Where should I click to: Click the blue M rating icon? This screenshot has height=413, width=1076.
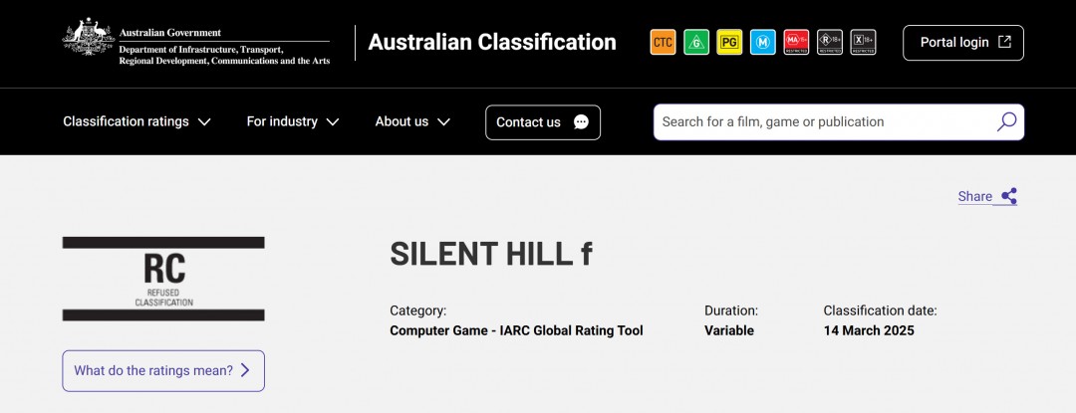[763, 42]
